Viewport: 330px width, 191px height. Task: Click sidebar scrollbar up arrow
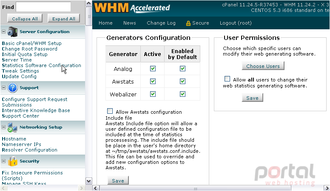pos(89,3)
